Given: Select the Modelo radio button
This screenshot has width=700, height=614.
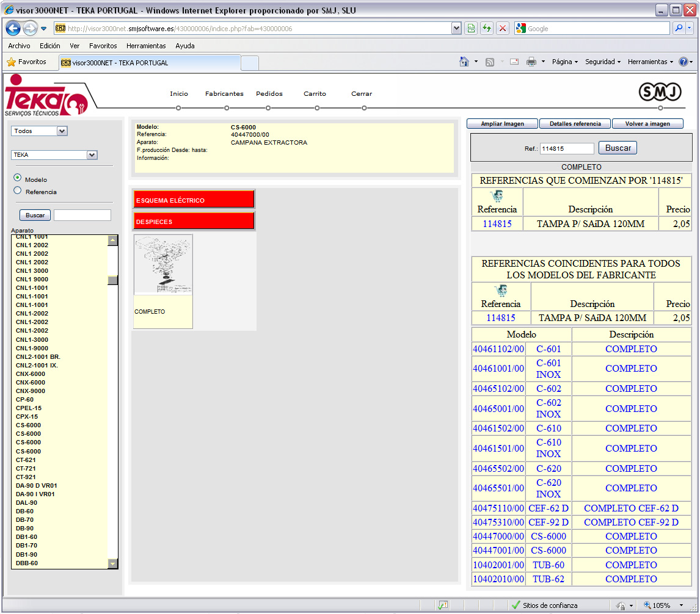Looking at the screenshot, I should 18,178.
